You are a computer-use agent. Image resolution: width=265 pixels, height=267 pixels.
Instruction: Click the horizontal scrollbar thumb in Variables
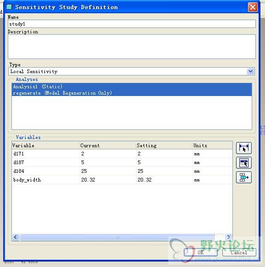[x=117, y=237]
